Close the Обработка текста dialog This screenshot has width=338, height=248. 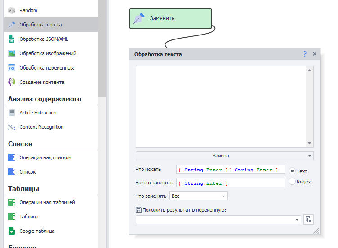315,54
